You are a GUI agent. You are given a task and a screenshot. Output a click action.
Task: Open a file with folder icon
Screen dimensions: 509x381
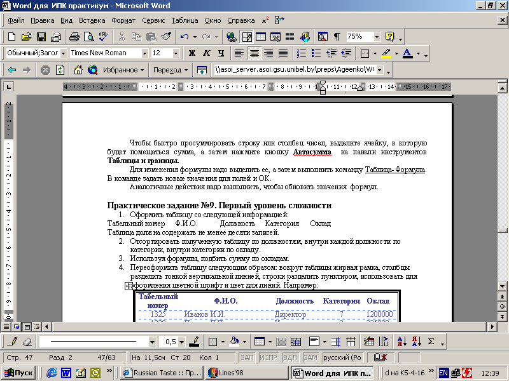(x=27, y=37)
